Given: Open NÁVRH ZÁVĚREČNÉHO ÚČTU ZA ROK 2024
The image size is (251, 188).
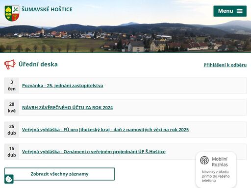Looking at the screenshot, I should pyautogui.click(x=68, y=108).
